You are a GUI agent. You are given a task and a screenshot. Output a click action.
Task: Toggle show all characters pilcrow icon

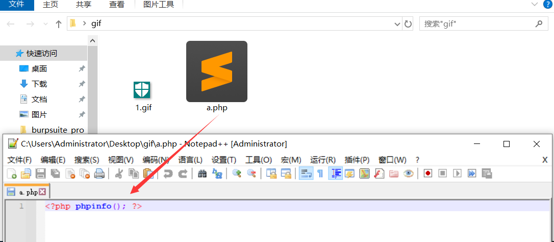click(x=320, y=174)
